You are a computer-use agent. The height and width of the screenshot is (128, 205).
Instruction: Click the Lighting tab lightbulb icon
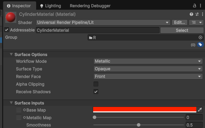click(42, 6)
